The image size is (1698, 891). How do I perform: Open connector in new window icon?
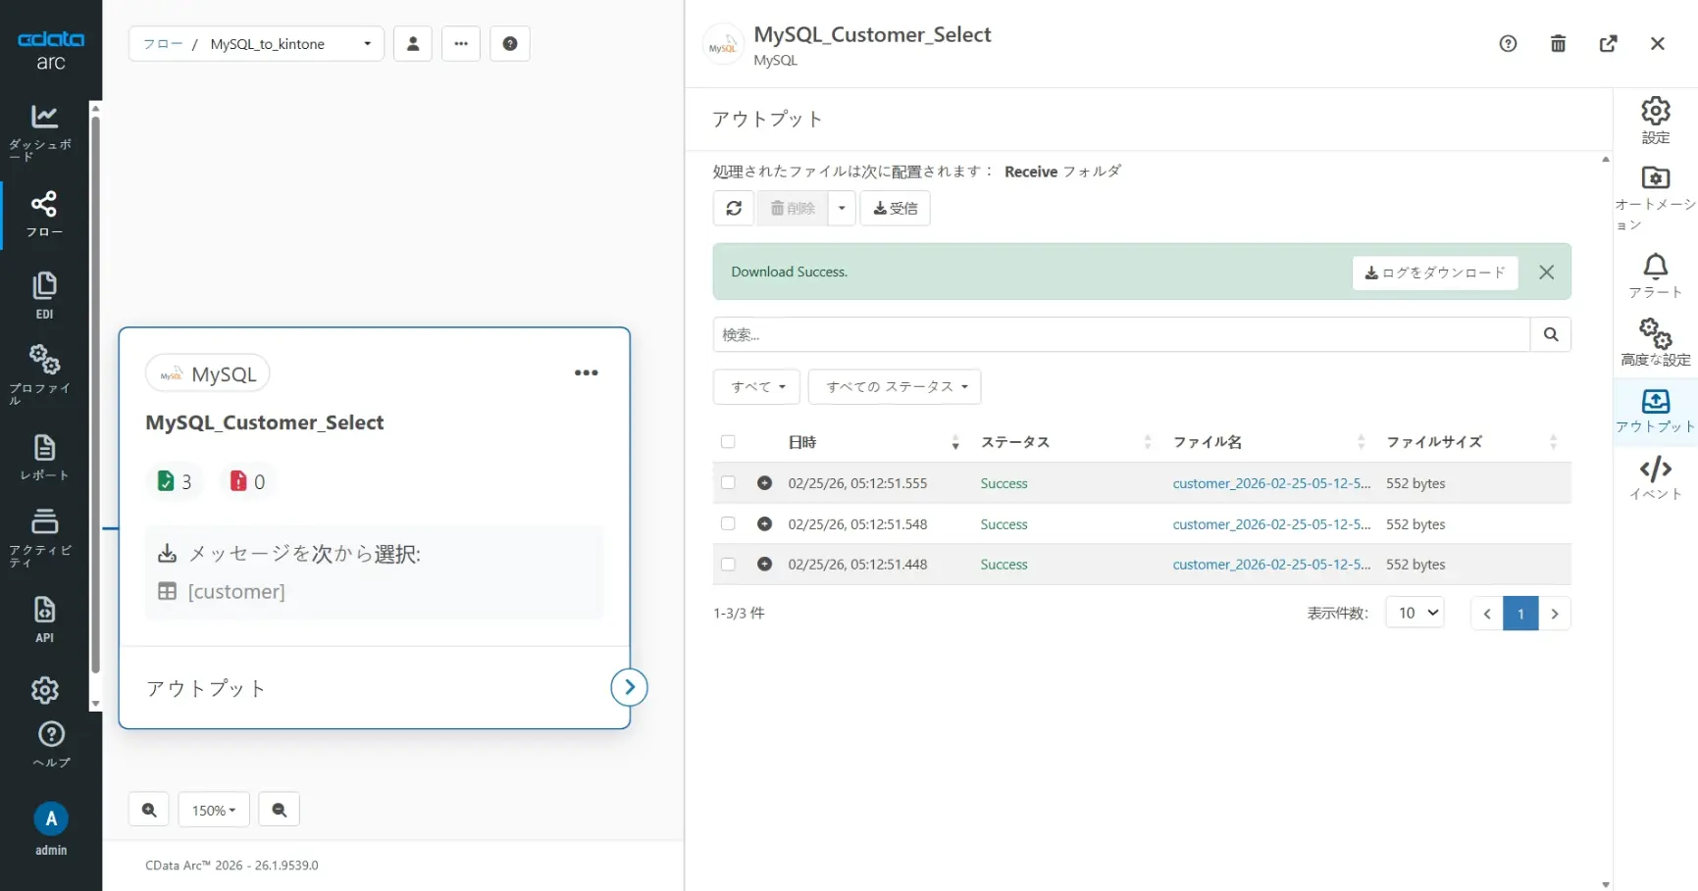click(1608, 44)
